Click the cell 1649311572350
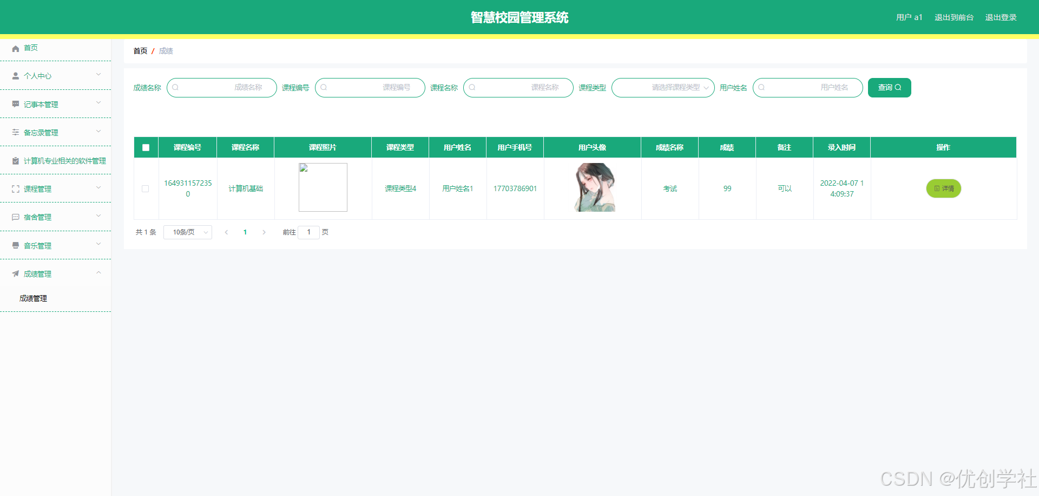The height and width of the screenshot is (496, 1039). [x=188, y=188]
